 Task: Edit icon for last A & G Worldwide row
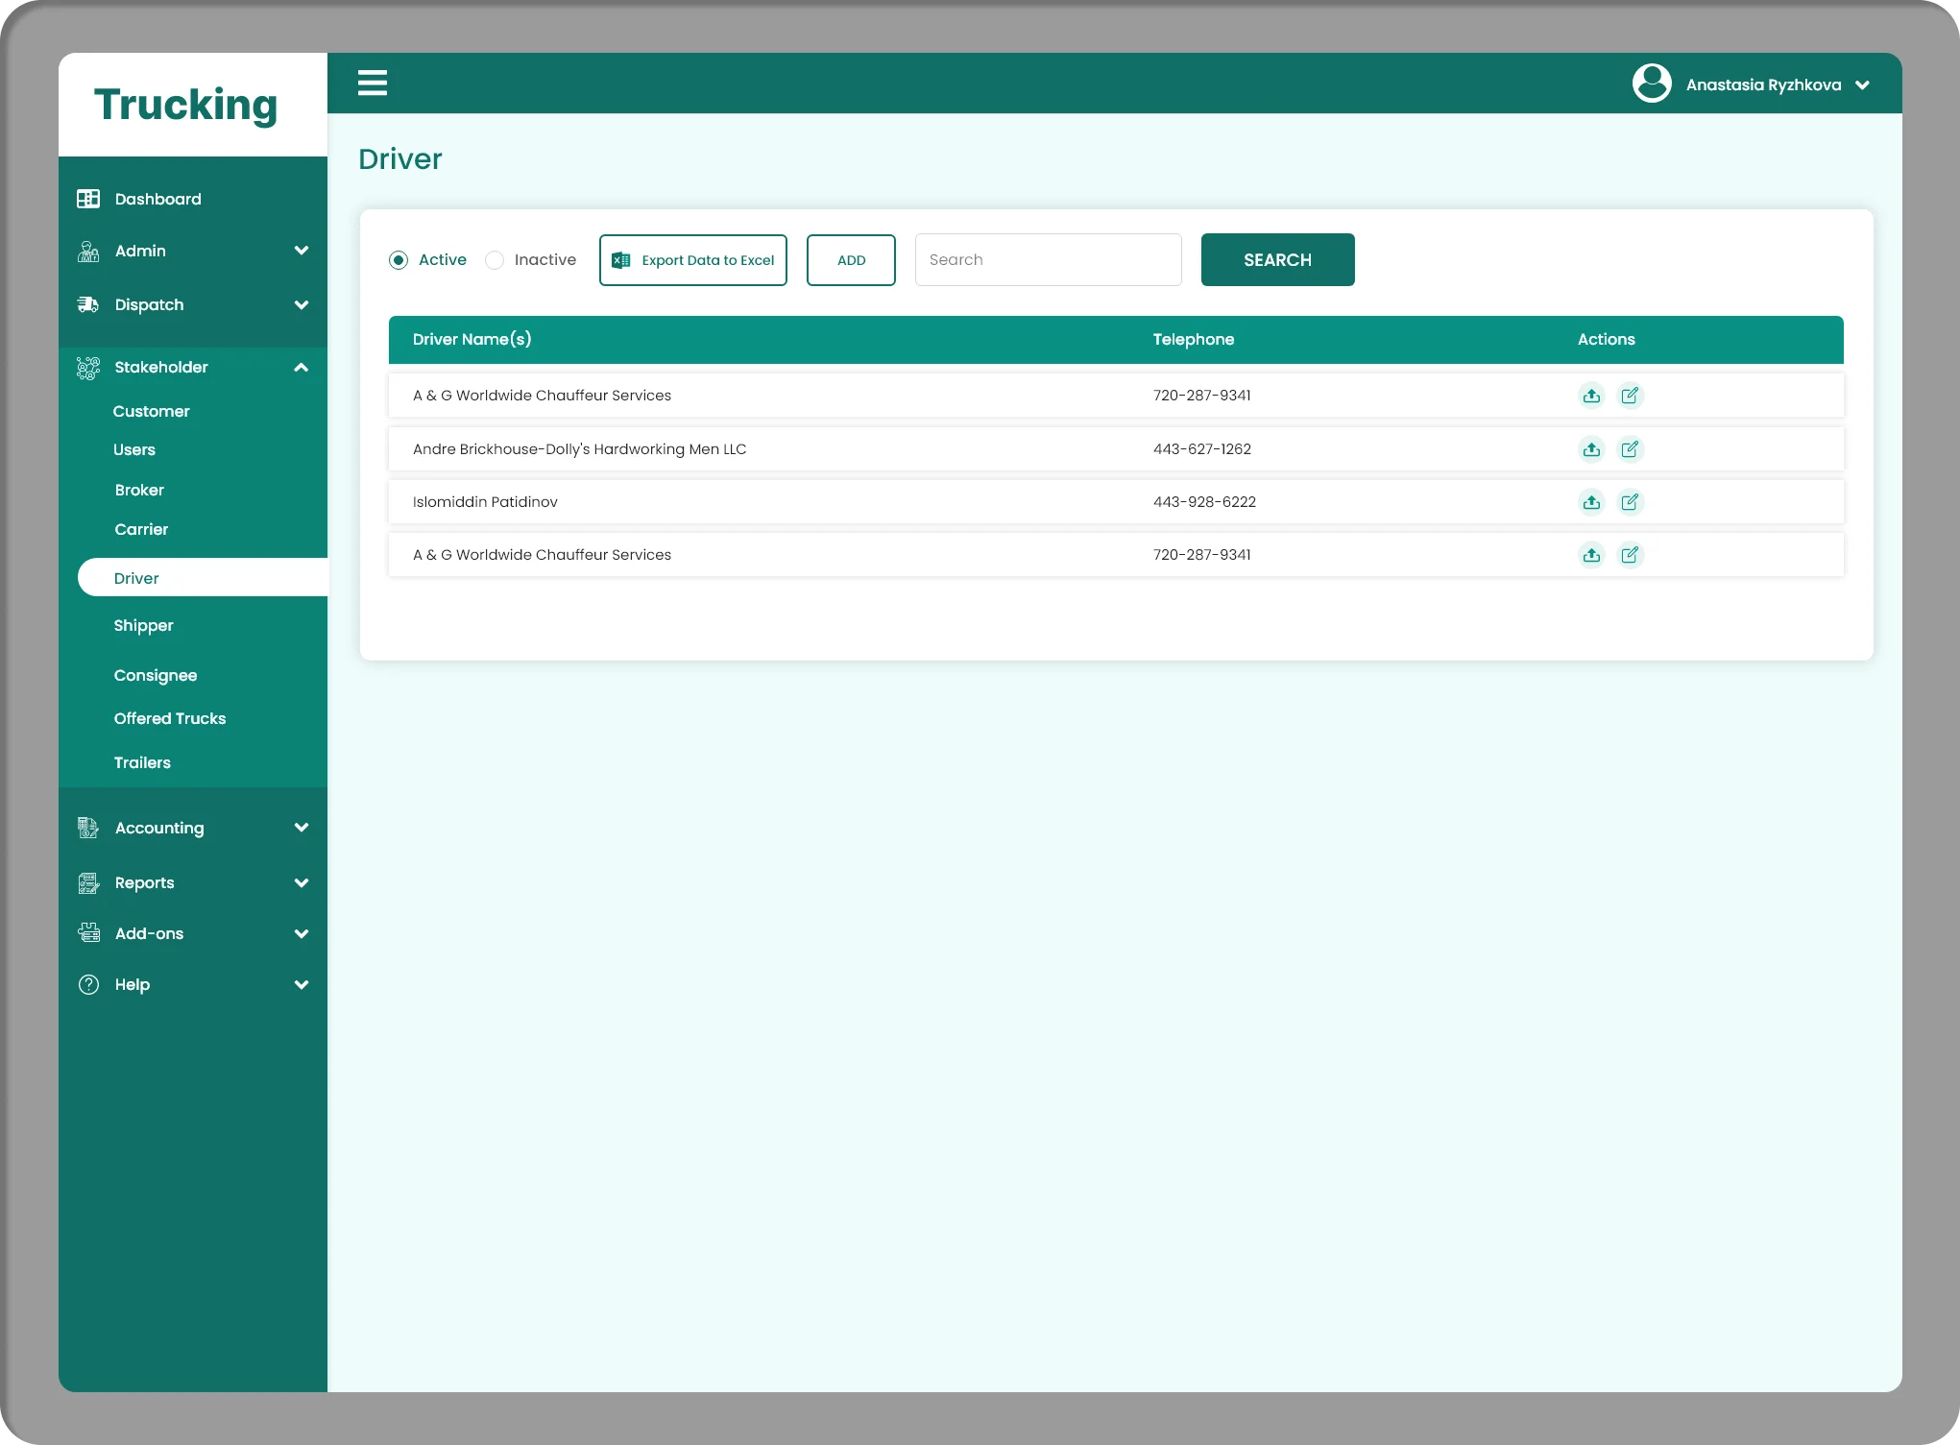point(1631,555)
